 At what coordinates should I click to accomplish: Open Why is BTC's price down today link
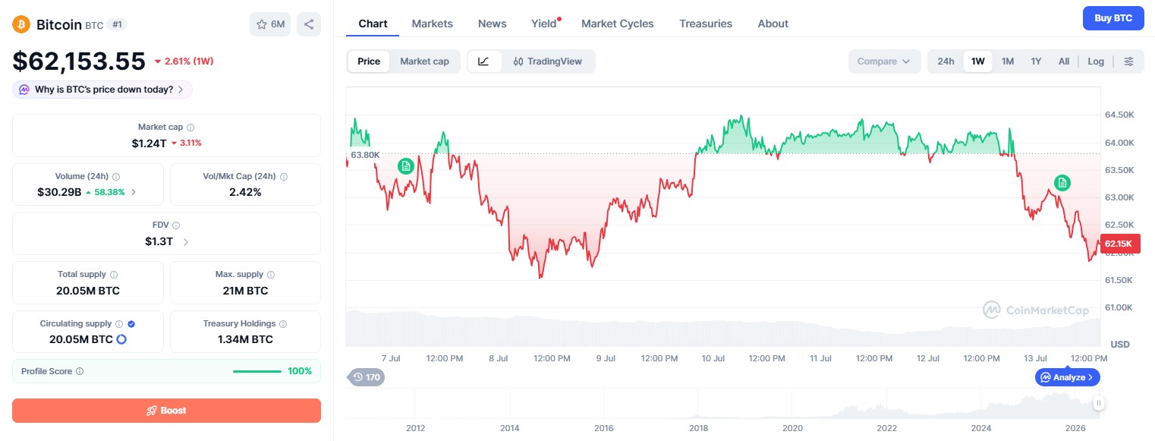click(x=102, y=90)
